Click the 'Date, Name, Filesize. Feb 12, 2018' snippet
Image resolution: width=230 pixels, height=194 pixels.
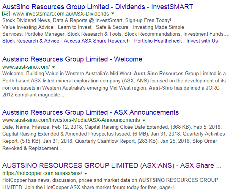point(113,137)
